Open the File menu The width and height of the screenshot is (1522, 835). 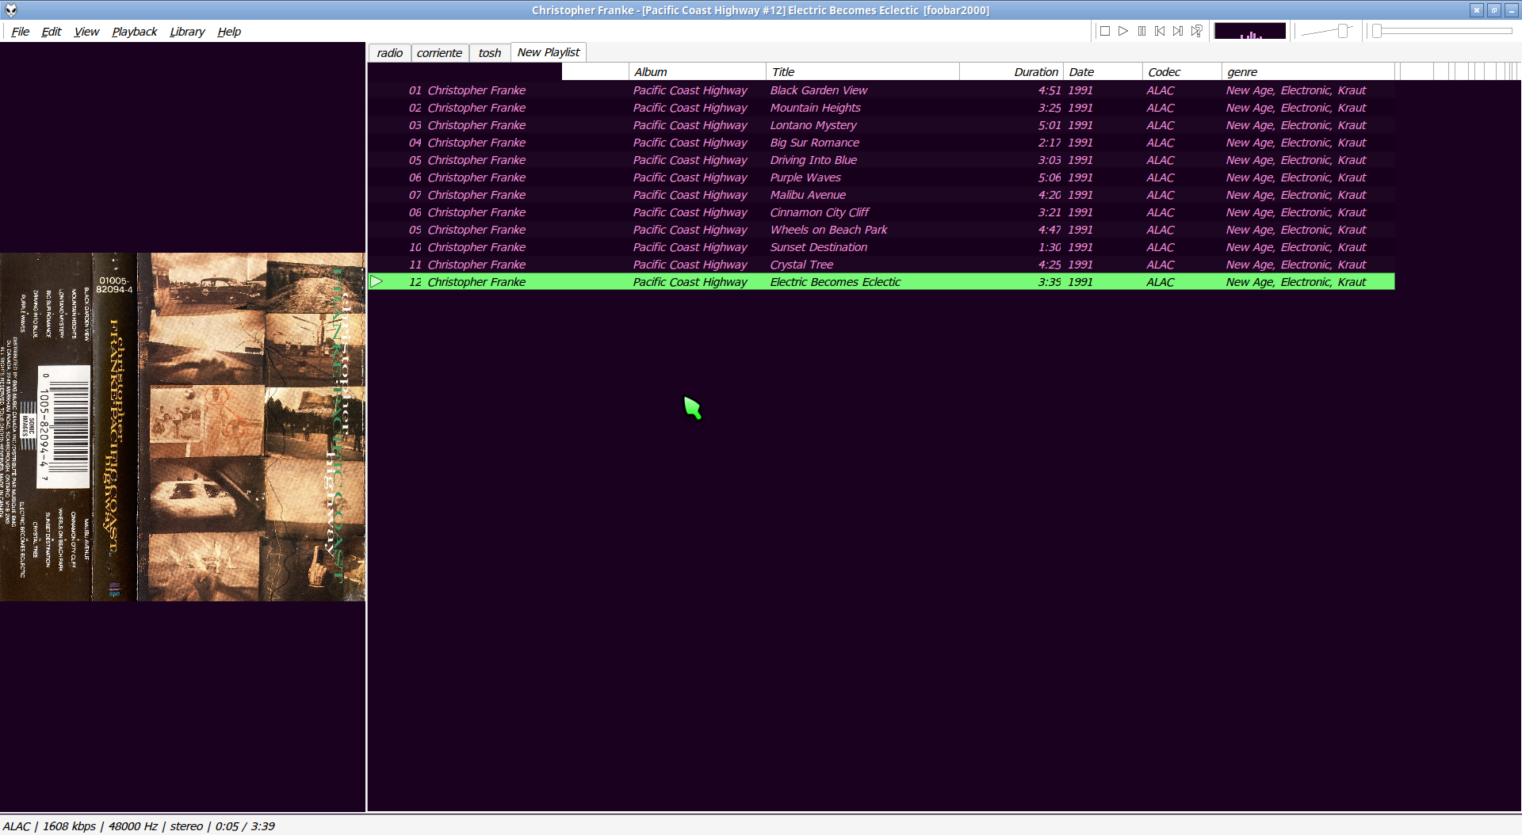[21, 32]
